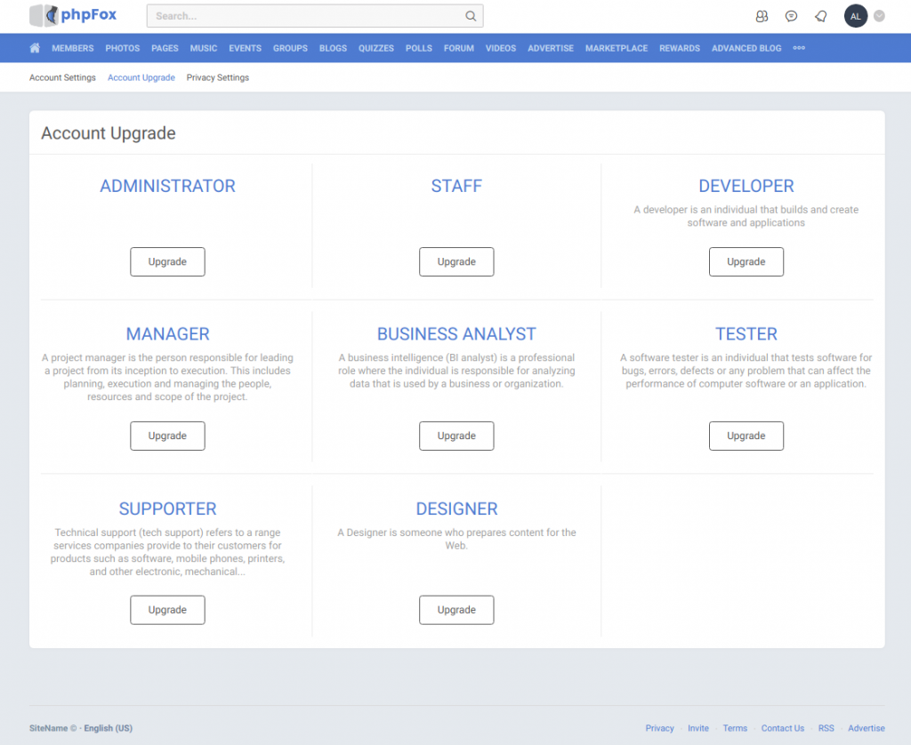Screen dimensions: 911x745
Task: Click the AL profile avatar
Action: 855,15
